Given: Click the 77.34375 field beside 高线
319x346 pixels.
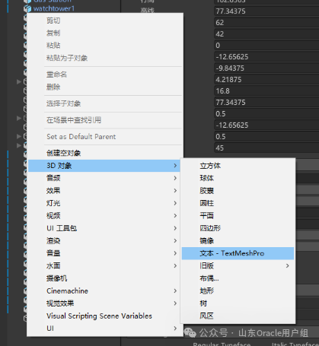Looking at the screenshot, I should click(266, 11).
